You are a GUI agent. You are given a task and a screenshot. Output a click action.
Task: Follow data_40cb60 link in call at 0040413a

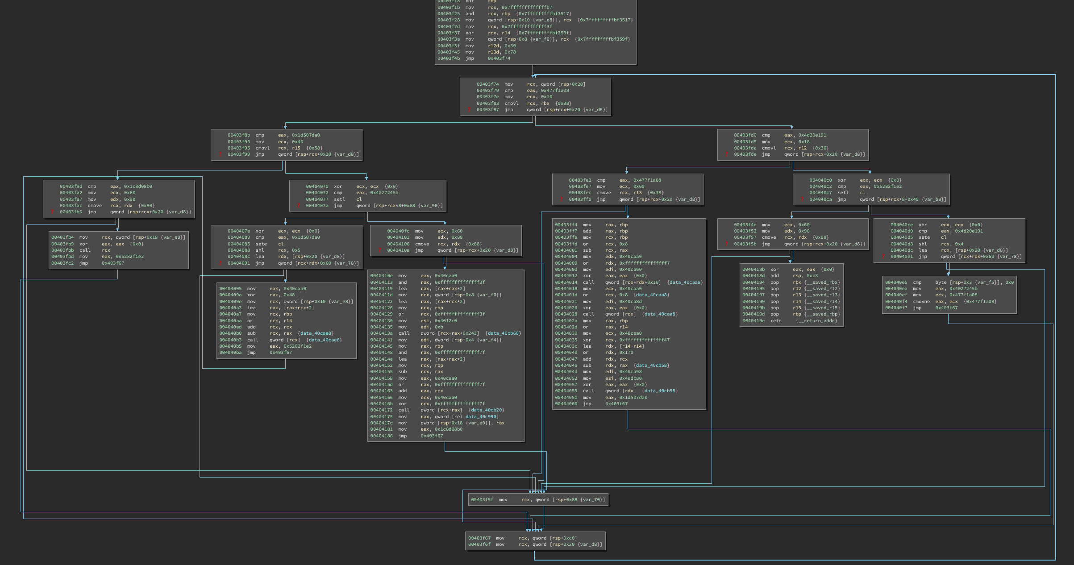pos(504,333)
